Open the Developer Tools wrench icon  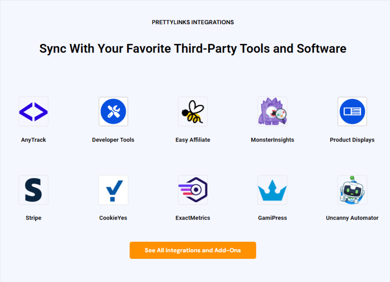tap(113, 111)
